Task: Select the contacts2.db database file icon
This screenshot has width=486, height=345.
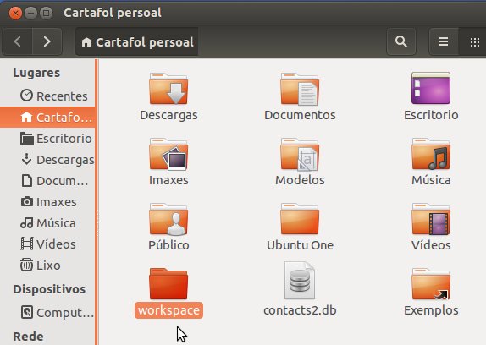Action: pyautogui.click(x=300, y=281)
